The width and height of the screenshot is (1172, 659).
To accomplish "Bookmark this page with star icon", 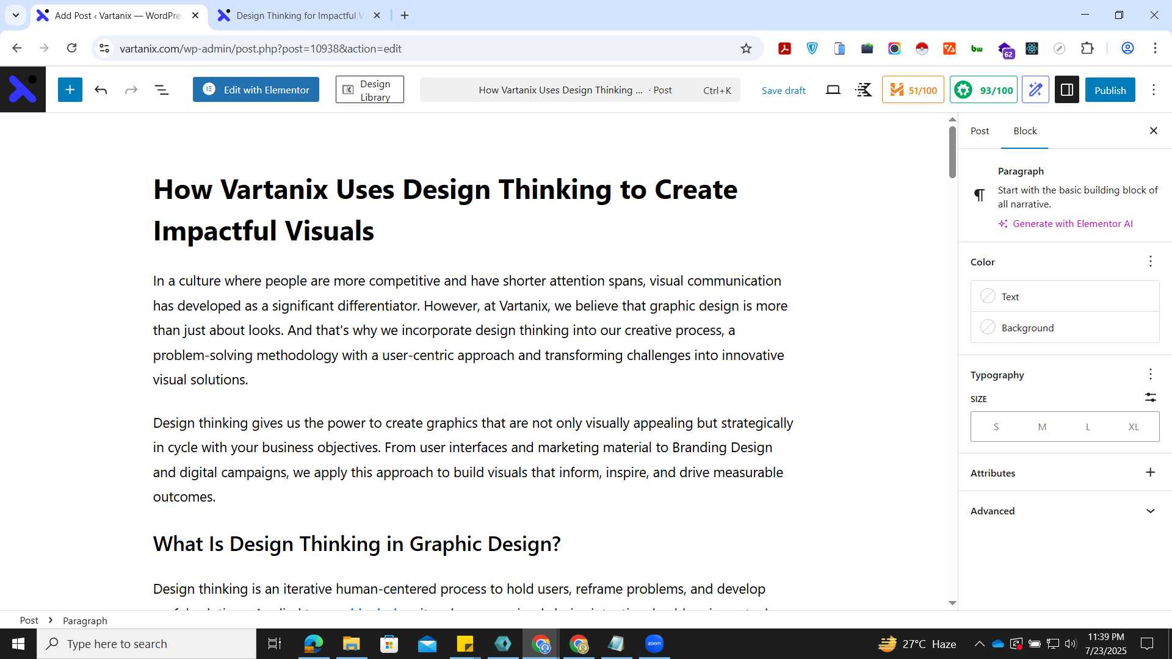I will 746,48.
